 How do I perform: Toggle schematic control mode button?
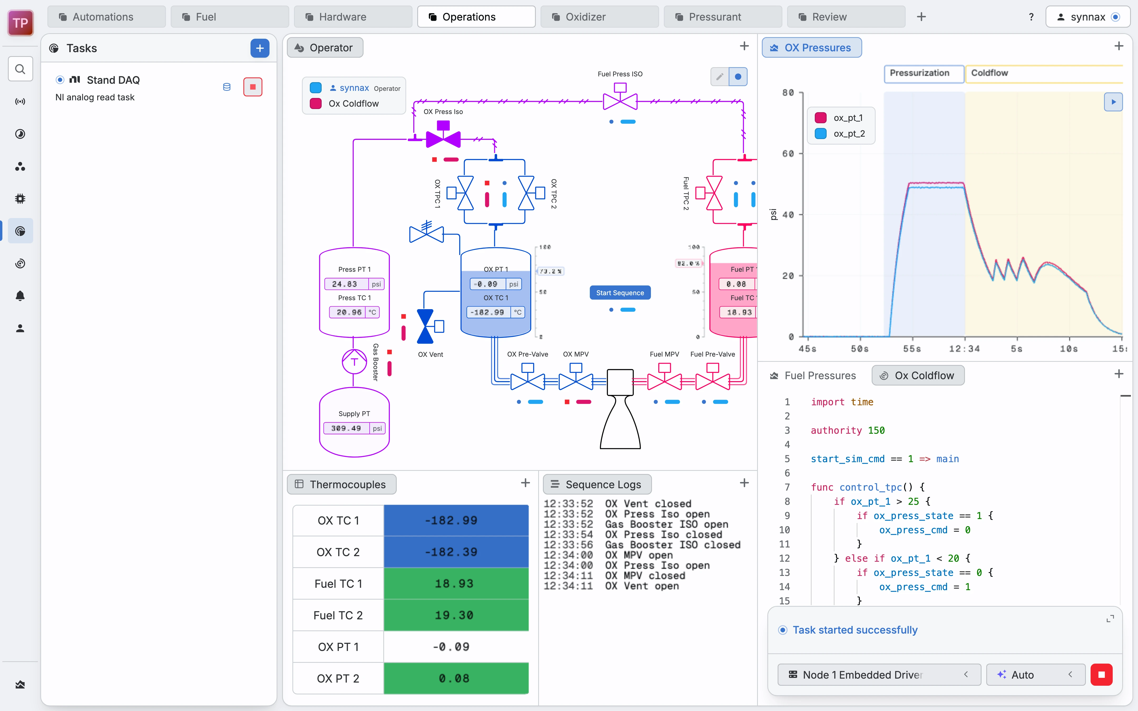click(738, 77)
